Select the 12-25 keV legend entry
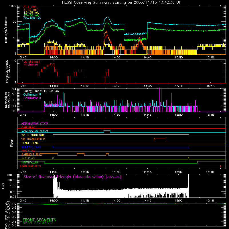Viewport: 229px width, 229px height. [x=31, y=13]
